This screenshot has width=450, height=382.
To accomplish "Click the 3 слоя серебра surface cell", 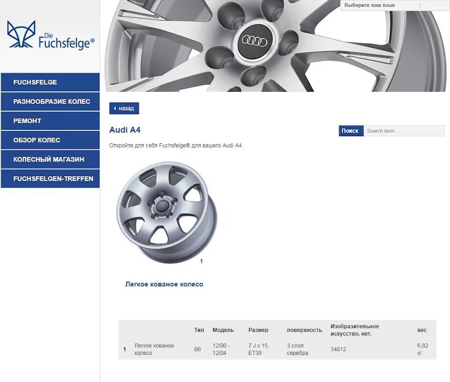I will coord(297,349).
